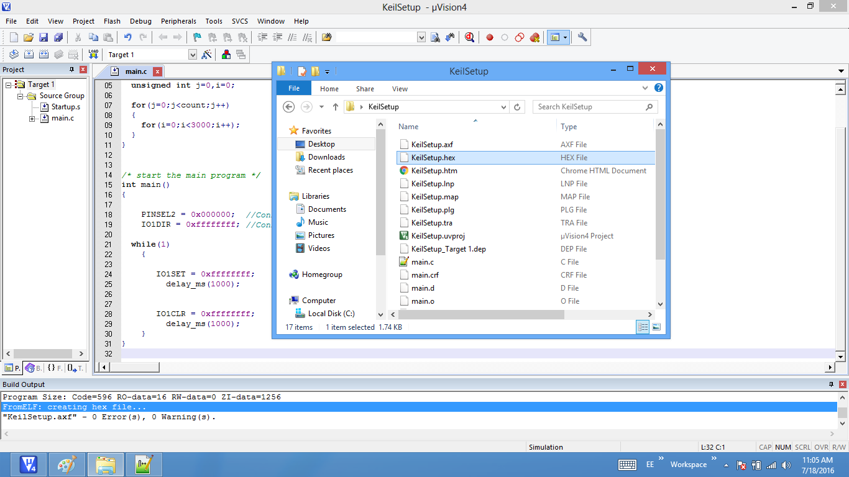Save the current file with disk icon

coord(44,37)
